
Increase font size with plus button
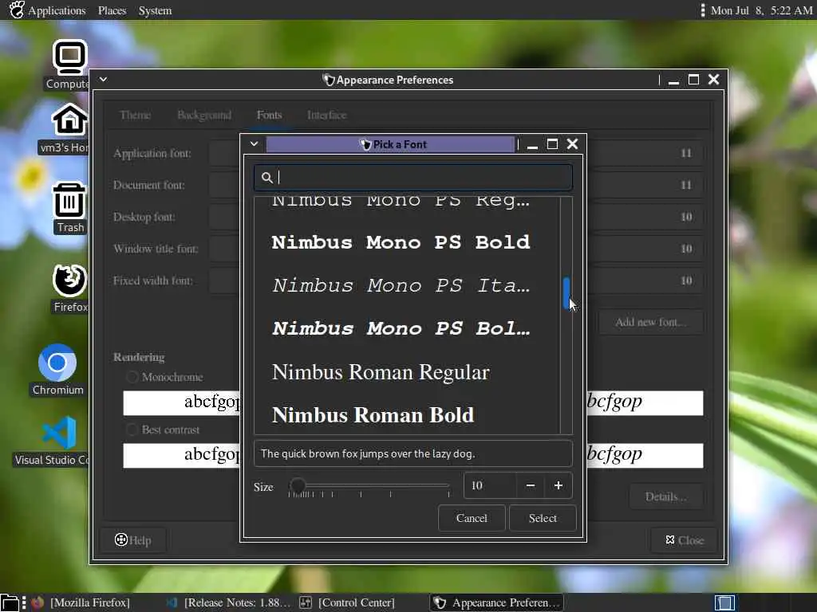[558, 485]
